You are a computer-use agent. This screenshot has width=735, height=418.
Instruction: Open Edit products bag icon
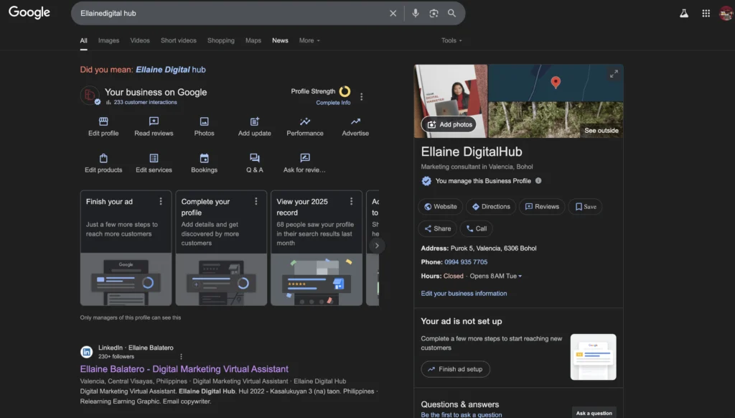point(103,158)
